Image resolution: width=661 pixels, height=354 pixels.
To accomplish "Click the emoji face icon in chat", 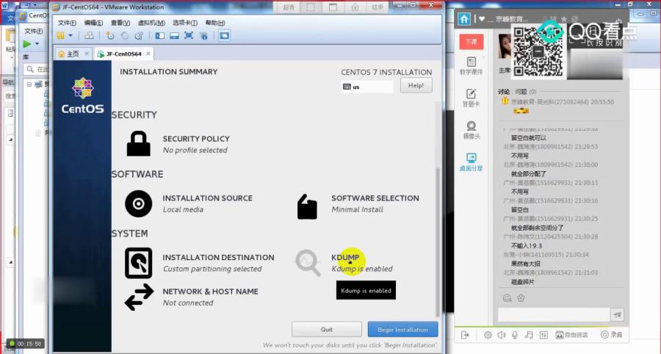I will (x=508, y=298).
